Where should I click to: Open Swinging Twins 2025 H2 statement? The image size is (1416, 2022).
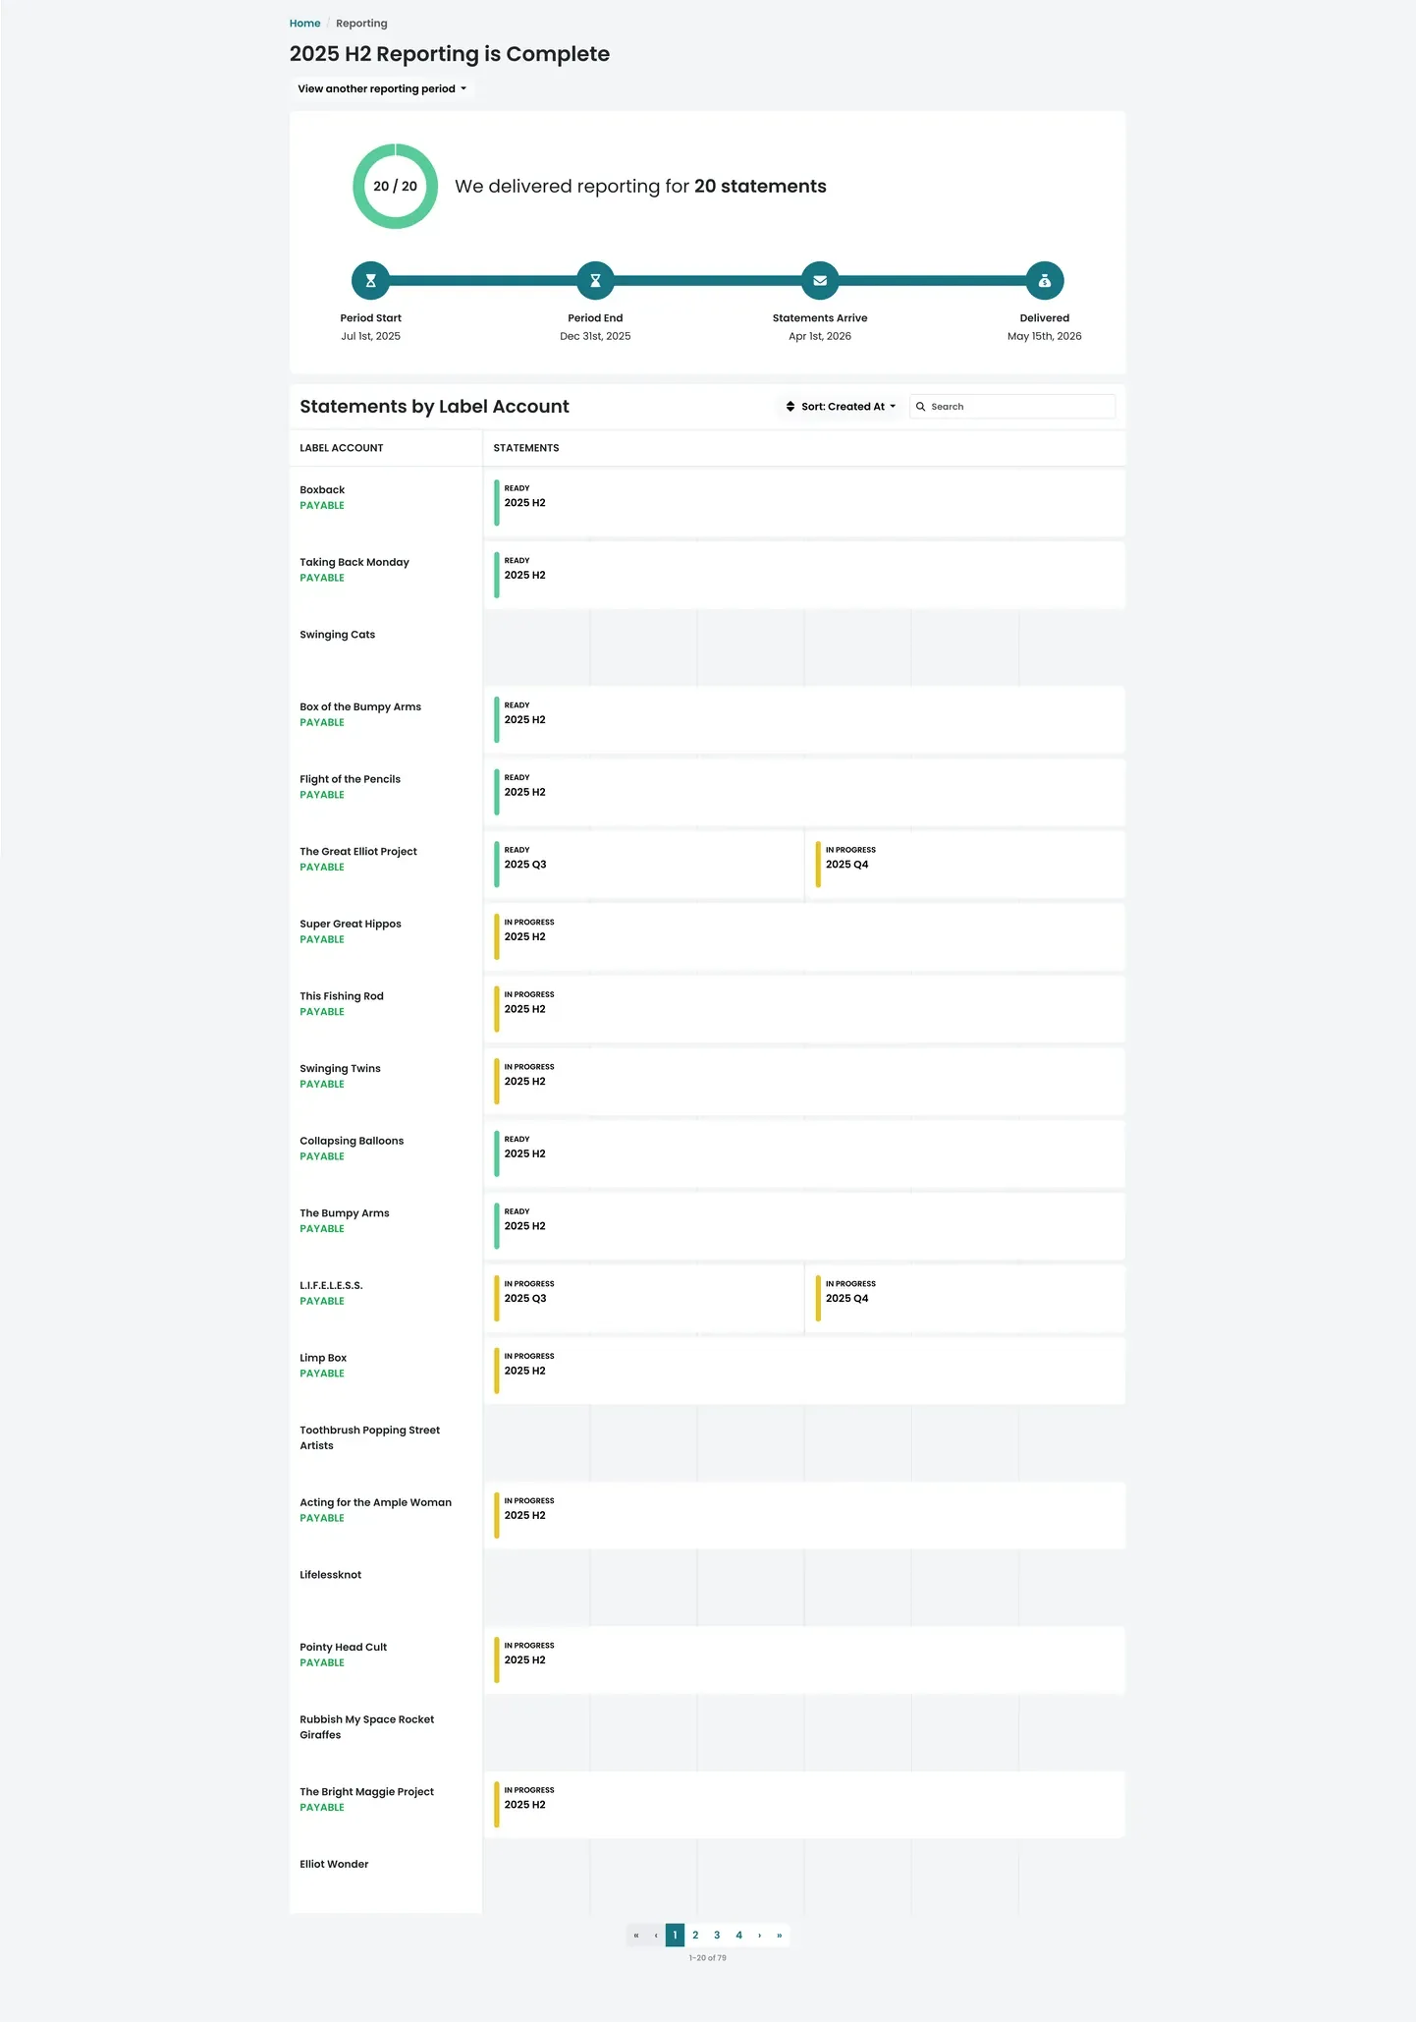tap(805, 1082)
